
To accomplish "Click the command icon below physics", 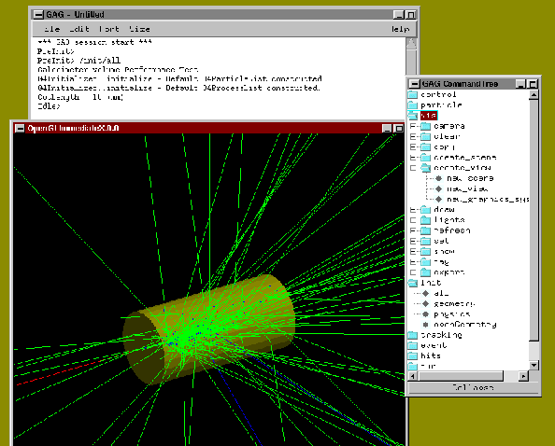I will (x=426, y=325).
